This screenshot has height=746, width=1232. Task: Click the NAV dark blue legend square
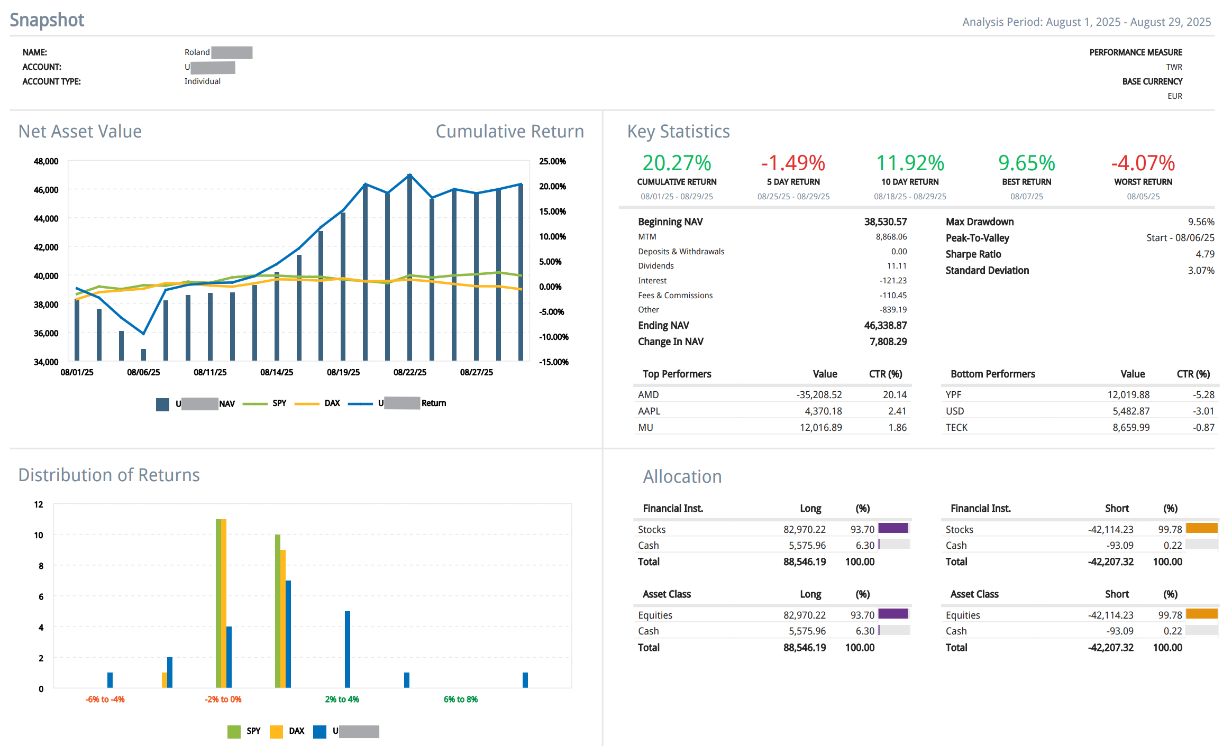162,404
